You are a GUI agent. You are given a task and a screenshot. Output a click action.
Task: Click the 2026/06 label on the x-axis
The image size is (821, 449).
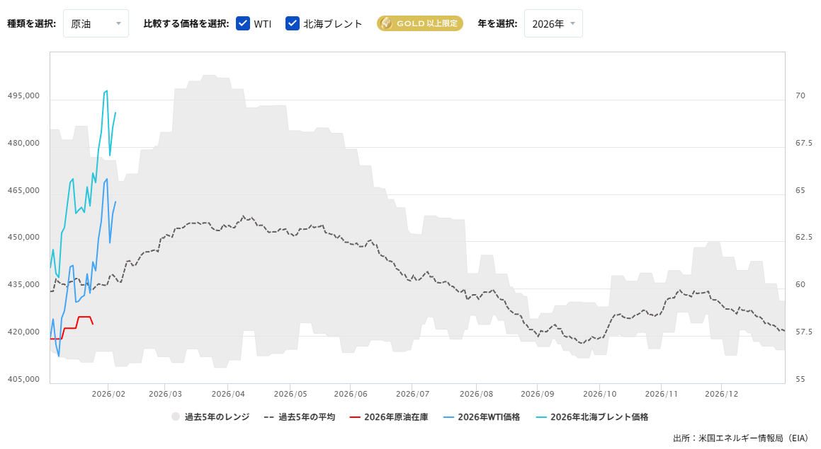(350, 394)
